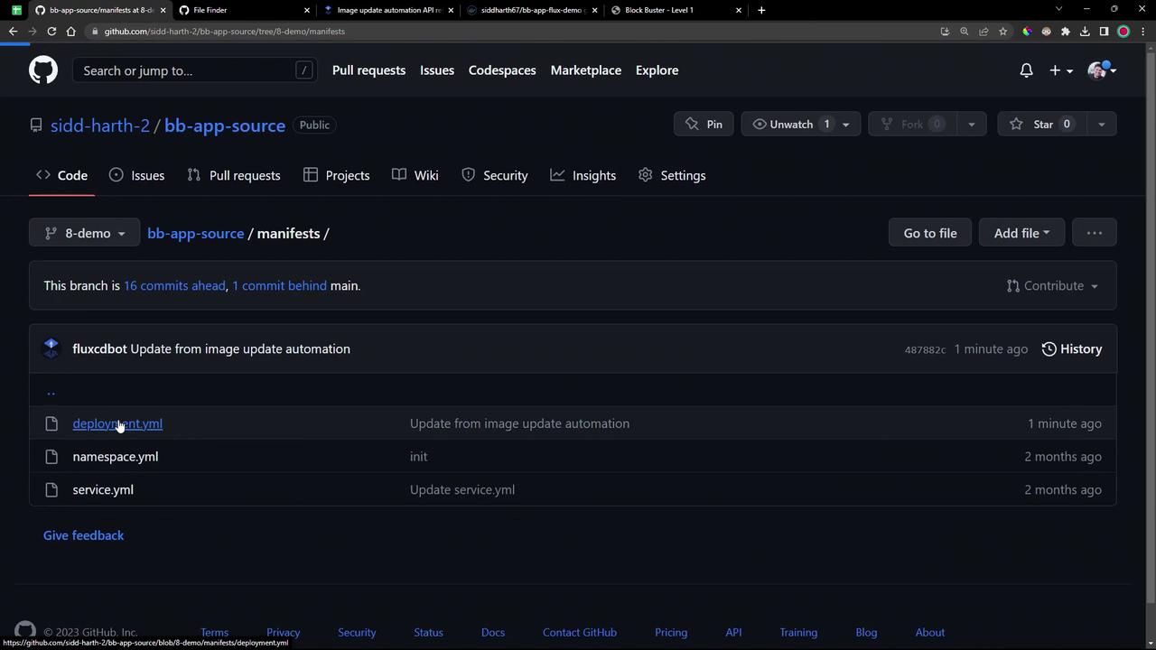Open bb-app-source repository title link
The image size is (1156, 650).
coord(225,125)
